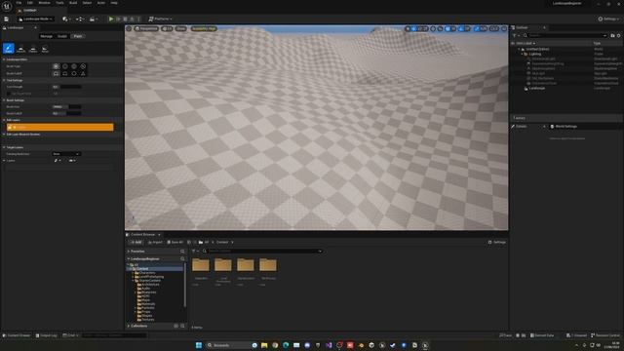The height and width of the screenshot is (351, 624).
Task: Select the Noise landscape tool
Action: tap(45, 49)
